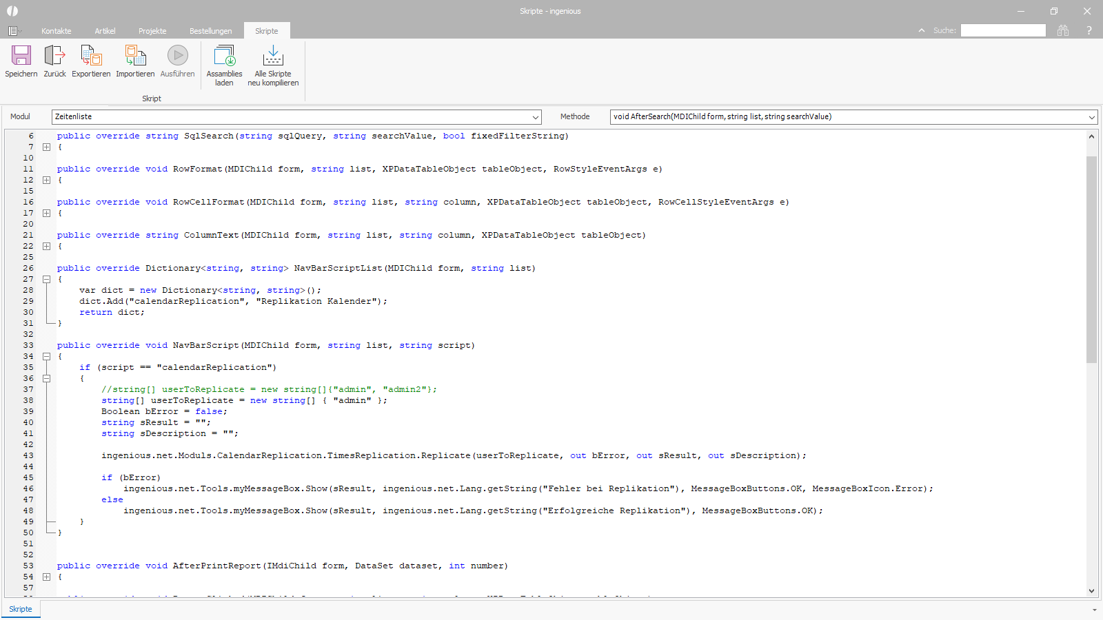Viewport: 1103px width, 620px height.
Task: Save the script with Speichern
Action: 21,62
